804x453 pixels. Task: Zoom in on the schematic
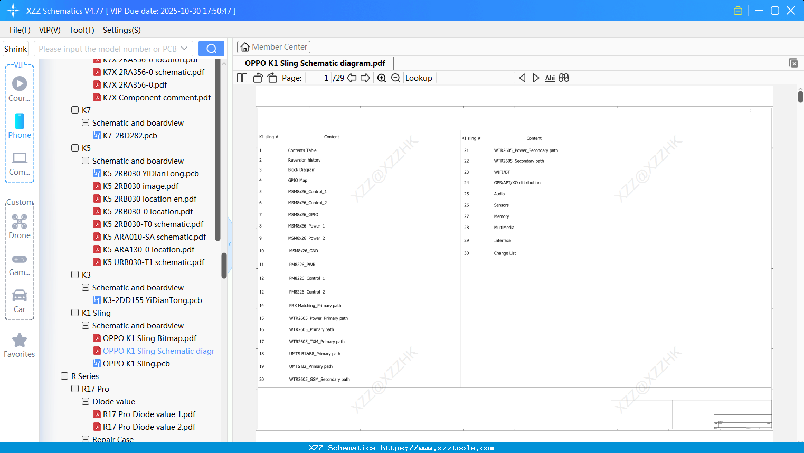[382, 78]
